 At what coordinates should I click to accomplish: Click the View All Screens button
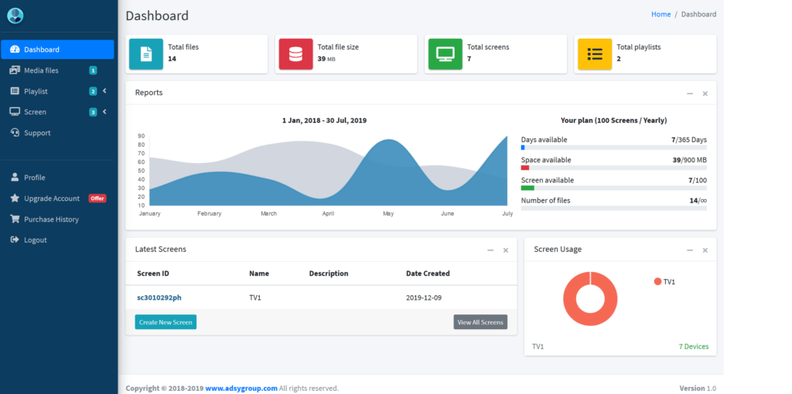[x=480, y=322]
